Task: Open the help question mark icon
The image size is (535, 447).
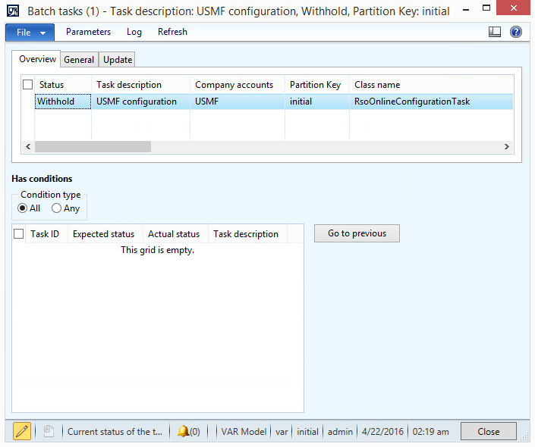Action: (516, 32)
